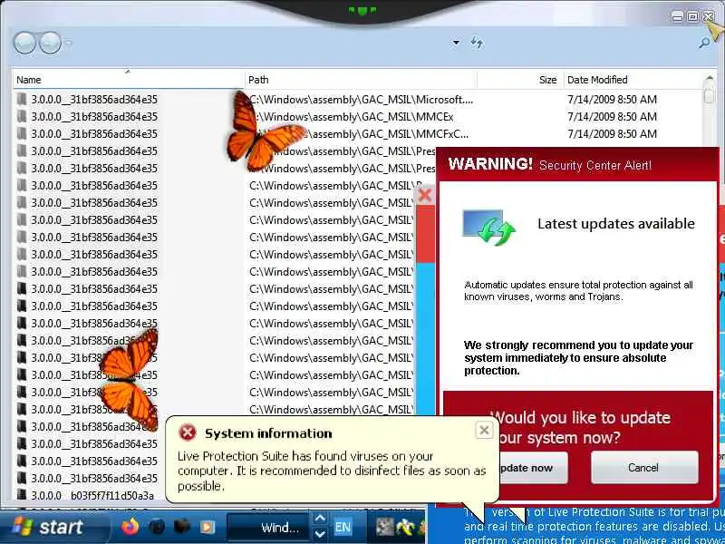Open the EN language indicator
Image resolution: width=725 pixels, height=544 pixels.
[x=343, y=527]
